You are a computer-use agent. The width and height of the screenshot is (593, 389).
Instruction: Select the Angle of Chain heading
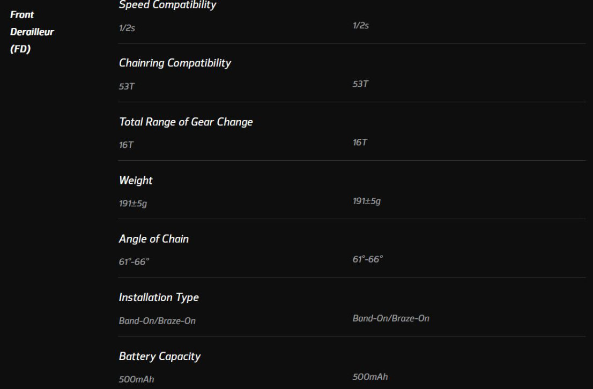[154, 239]
